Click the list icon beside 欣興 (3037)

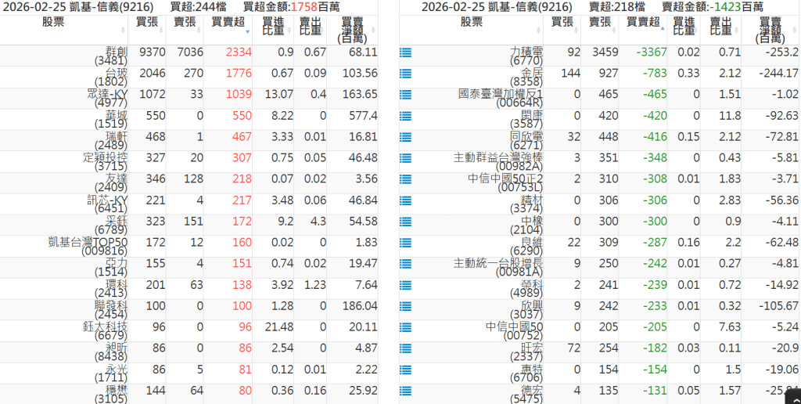(405, 307)
